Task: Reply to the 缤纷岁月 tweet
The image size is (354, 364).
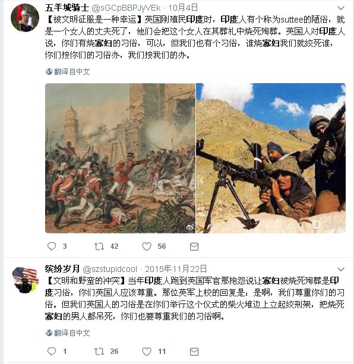Action: click(52, 352)
